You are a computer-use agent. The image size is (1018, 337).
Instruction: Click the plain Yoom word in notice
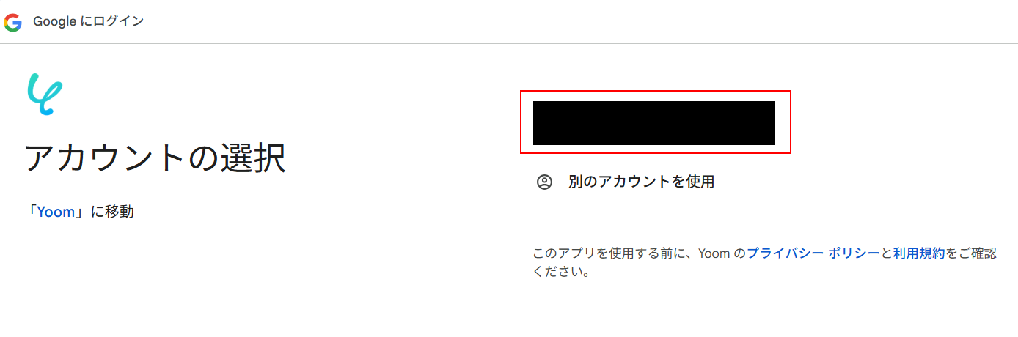714,253
